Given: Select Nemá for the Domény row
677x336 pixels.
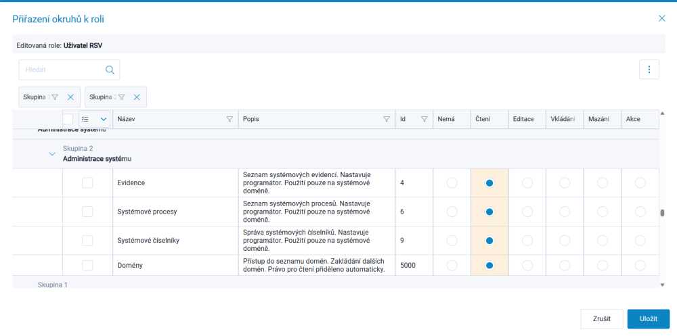Looking at the screenshot, I should pos(452,265).
